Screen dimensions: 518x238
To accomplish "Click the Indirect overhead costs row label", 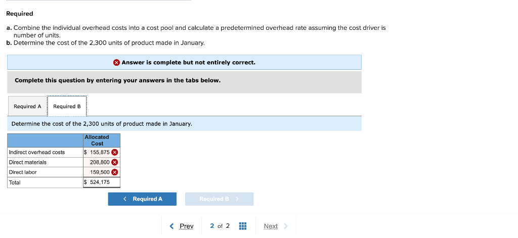I will (37, 152).
